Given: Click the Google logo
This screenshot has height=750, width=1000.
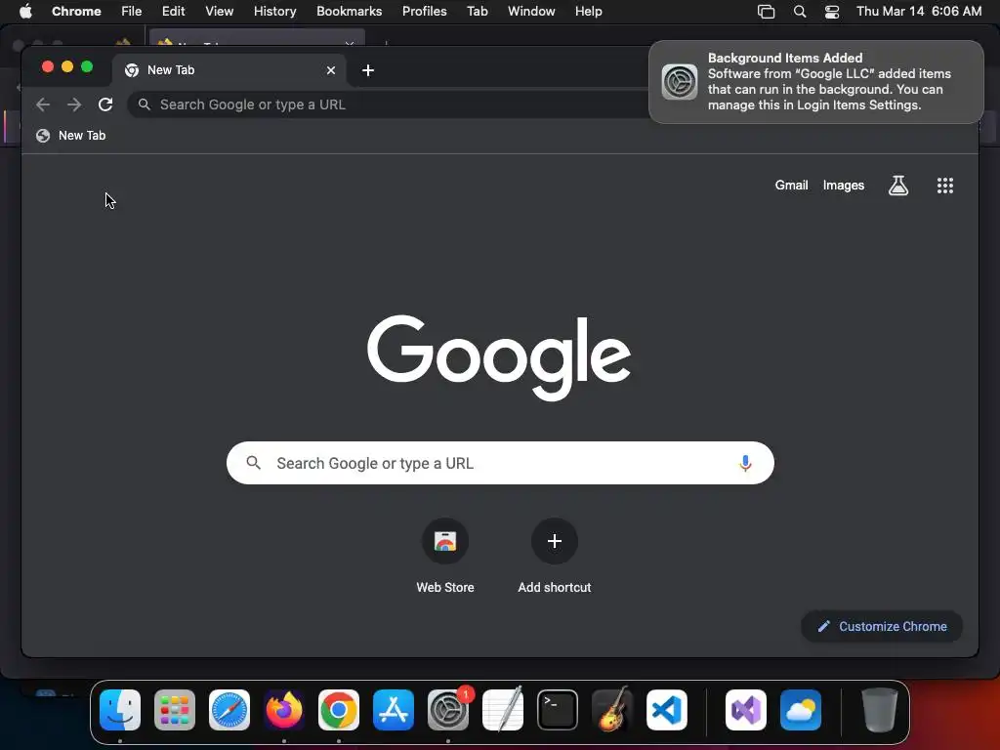Looking at the screenshot, I should (499, 357).
